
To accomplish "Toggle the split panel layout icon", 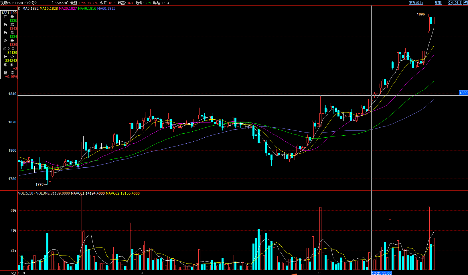I will point(460,3).
